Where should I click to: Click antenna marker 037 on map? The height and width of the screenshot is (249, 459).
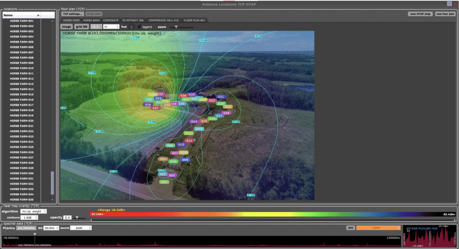coord(156,108)
